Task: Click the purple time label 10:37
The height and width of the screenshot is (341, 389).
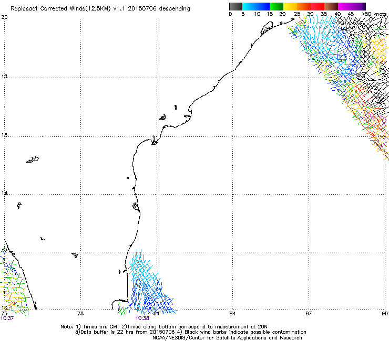Action: 7,318
